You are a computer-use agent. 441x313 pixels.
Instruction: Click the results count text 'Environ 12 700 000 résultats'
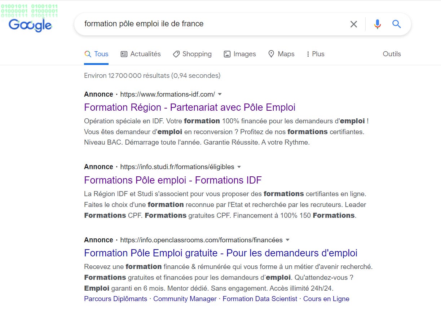pos(127,76)
